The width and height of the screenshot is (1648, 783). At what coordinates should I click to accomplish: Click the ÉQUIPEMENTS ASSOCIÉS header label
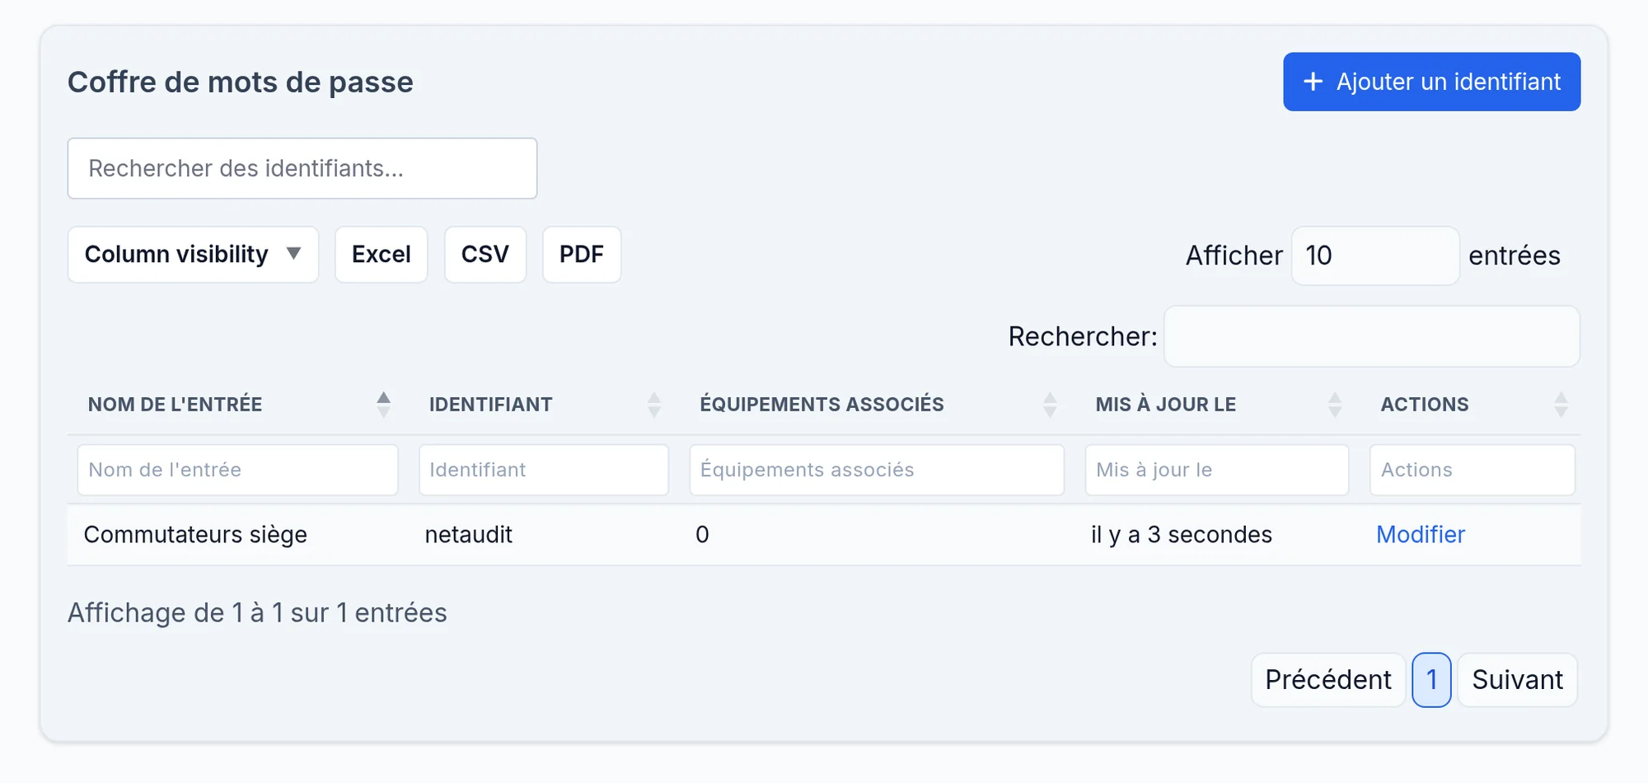point(822,404)
